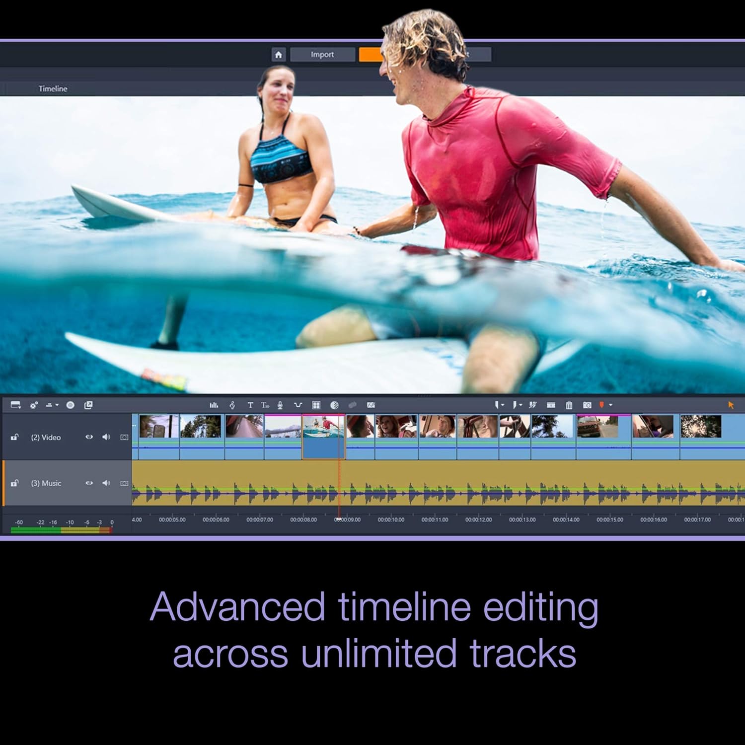Create a title with the T icon
The height and width of the screenshot is (745, 745).
[250, 405]
